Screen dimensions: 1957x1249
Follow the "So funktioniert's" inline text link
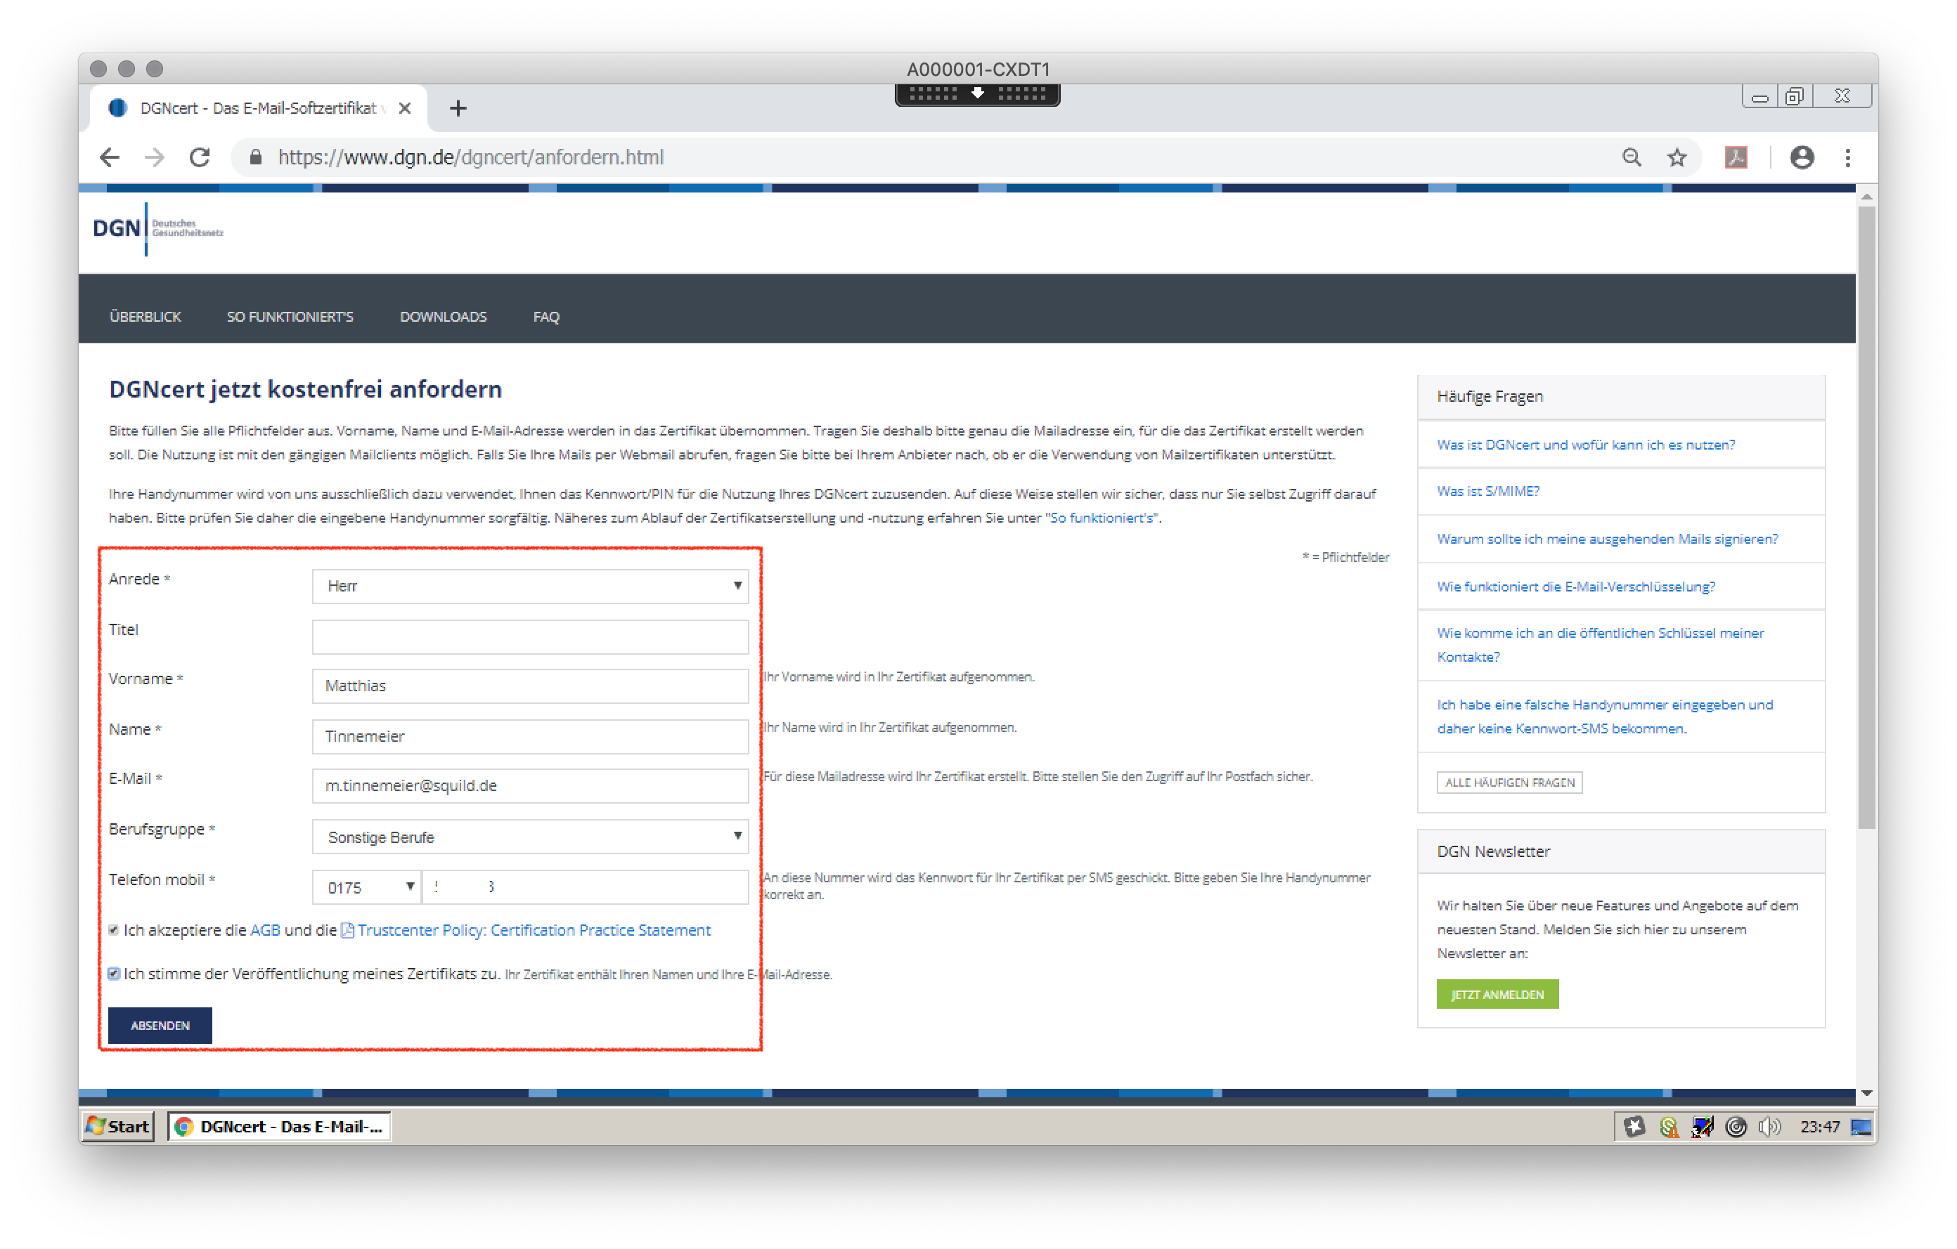(x=1102, y=518)
